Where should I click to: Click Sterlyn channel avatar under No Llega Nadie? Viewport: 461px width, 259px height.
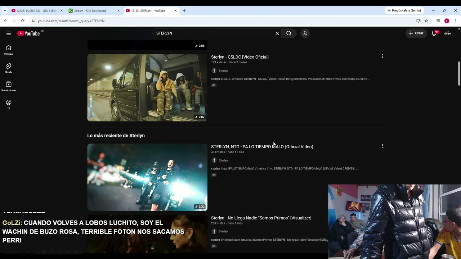(x=214, y=231)
